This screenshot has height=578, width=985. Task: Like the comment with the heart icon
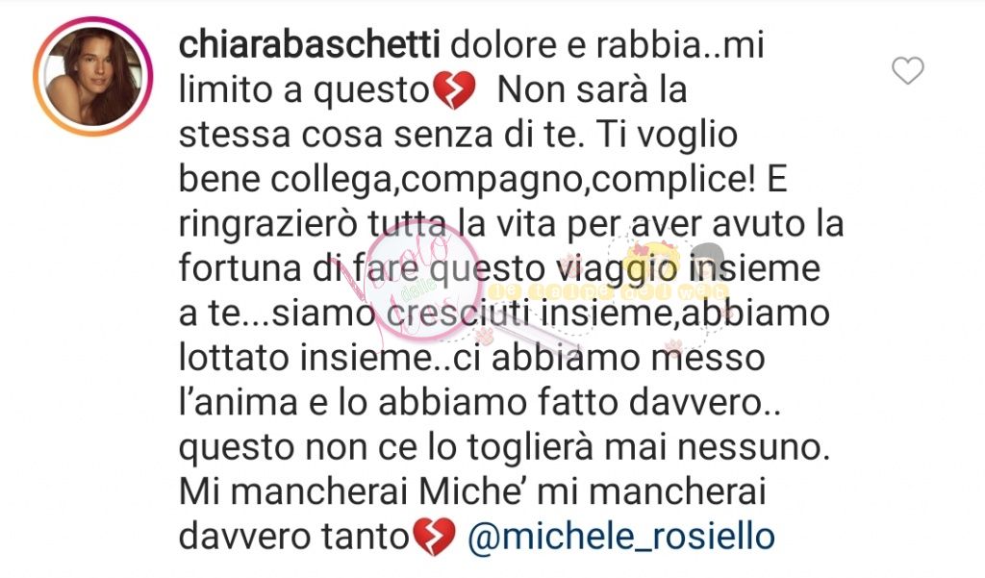click(908, 70)
